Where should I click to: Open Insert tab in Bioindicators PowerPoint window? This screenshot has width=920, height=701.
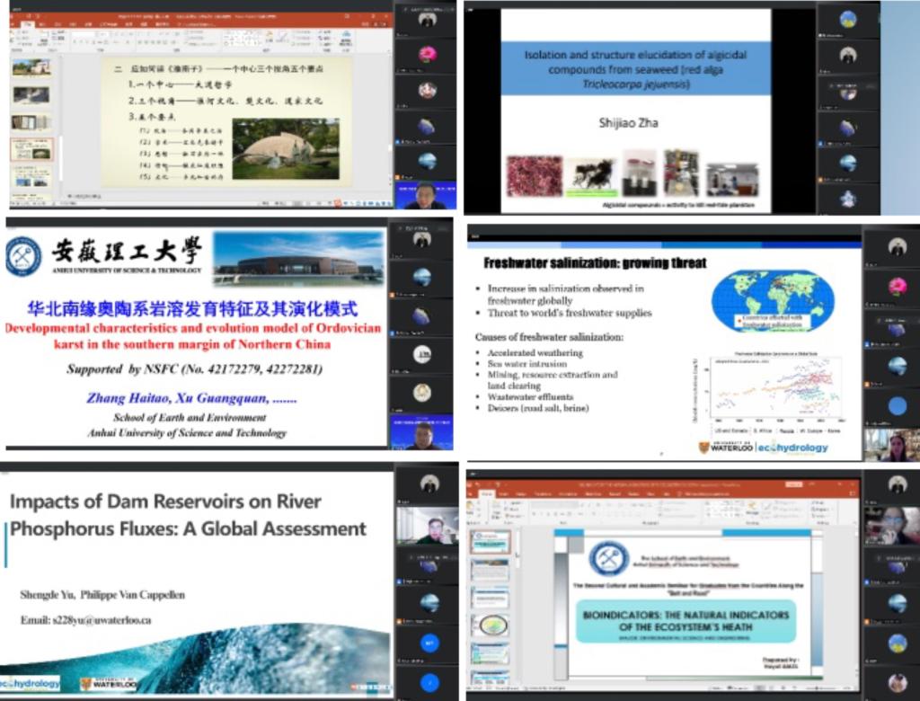[505, 494]
